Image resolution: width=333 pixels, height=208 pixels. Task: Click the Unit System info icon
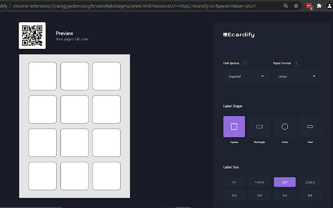tap(245, 63)
